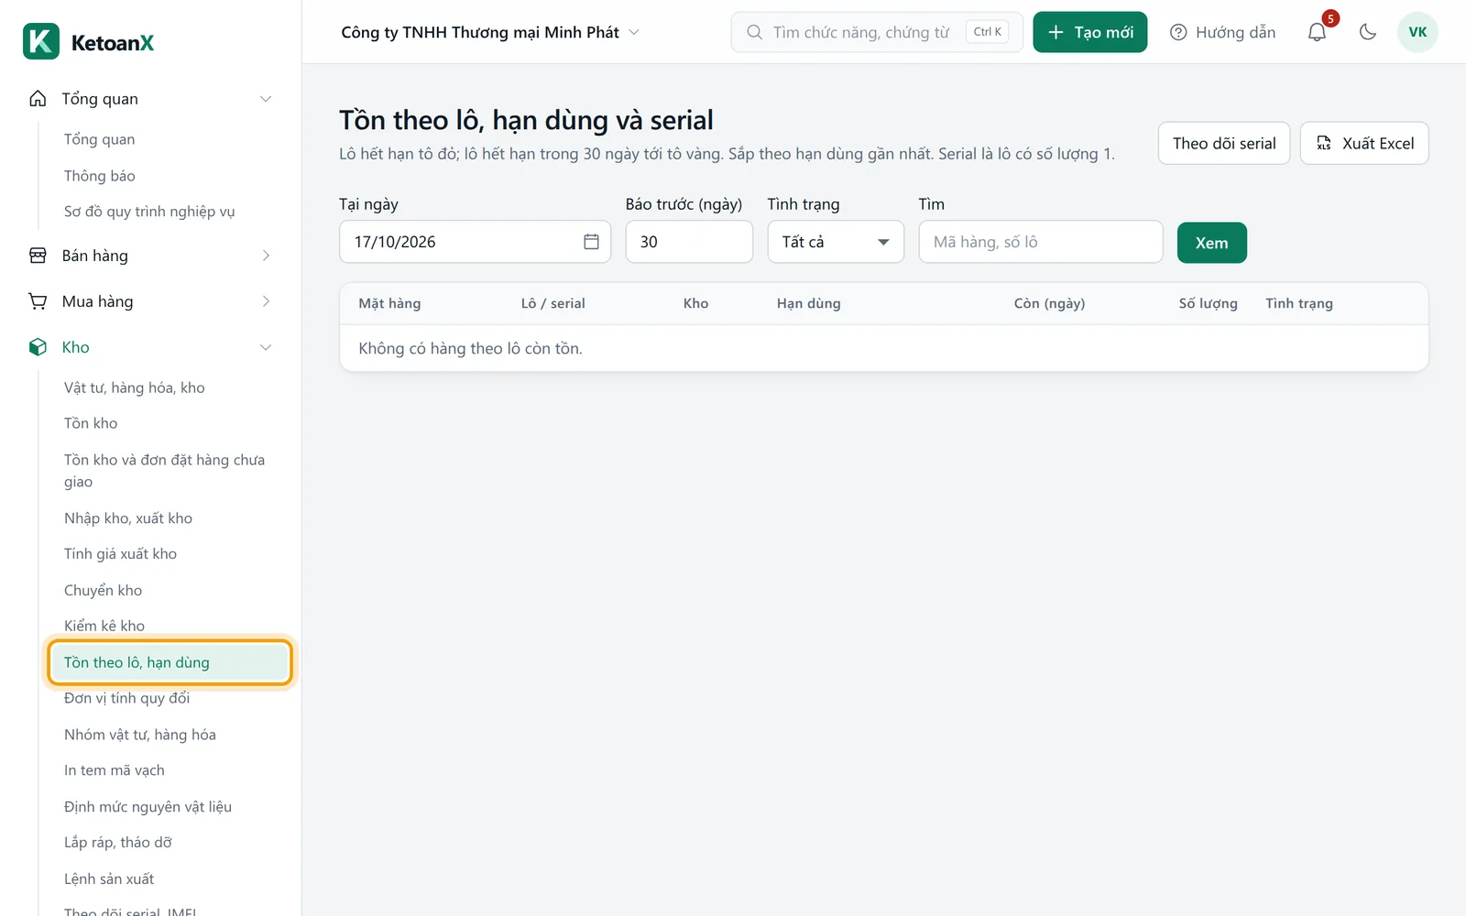
Task: Open Thông báo sidebar item
Action: (x=100, y=176)
